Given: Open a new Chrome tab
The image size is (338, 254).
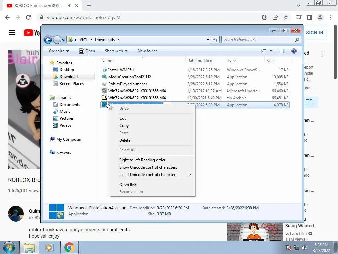Looking at the screenshot, I should point(89,6).
